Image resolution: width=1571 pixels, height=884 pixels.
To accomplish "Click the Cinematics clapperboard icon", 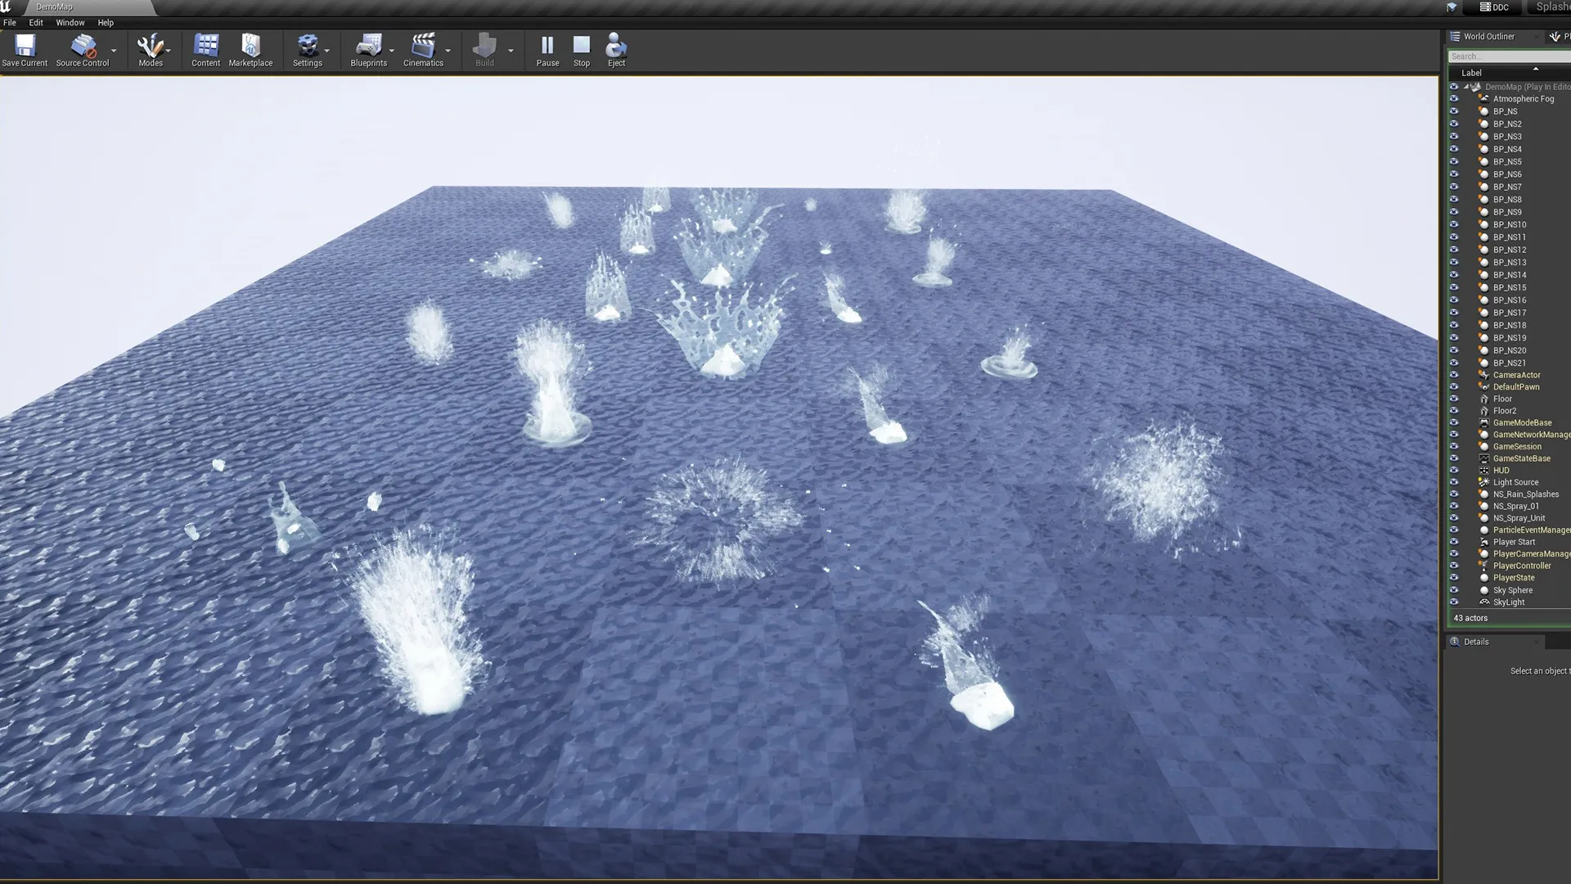I will coord(423,46).
